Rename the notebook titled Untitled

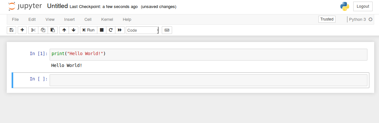[57, 6]
